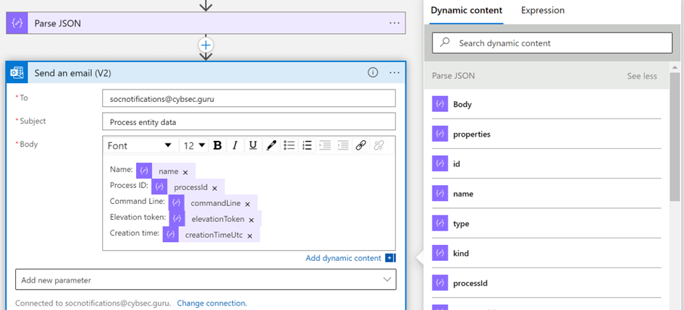Click the blue plus icon beside Add dynamic content

pos(390,258)
